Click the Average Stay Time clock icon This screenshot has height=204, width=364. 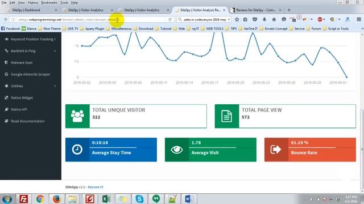tap(77, 150)
